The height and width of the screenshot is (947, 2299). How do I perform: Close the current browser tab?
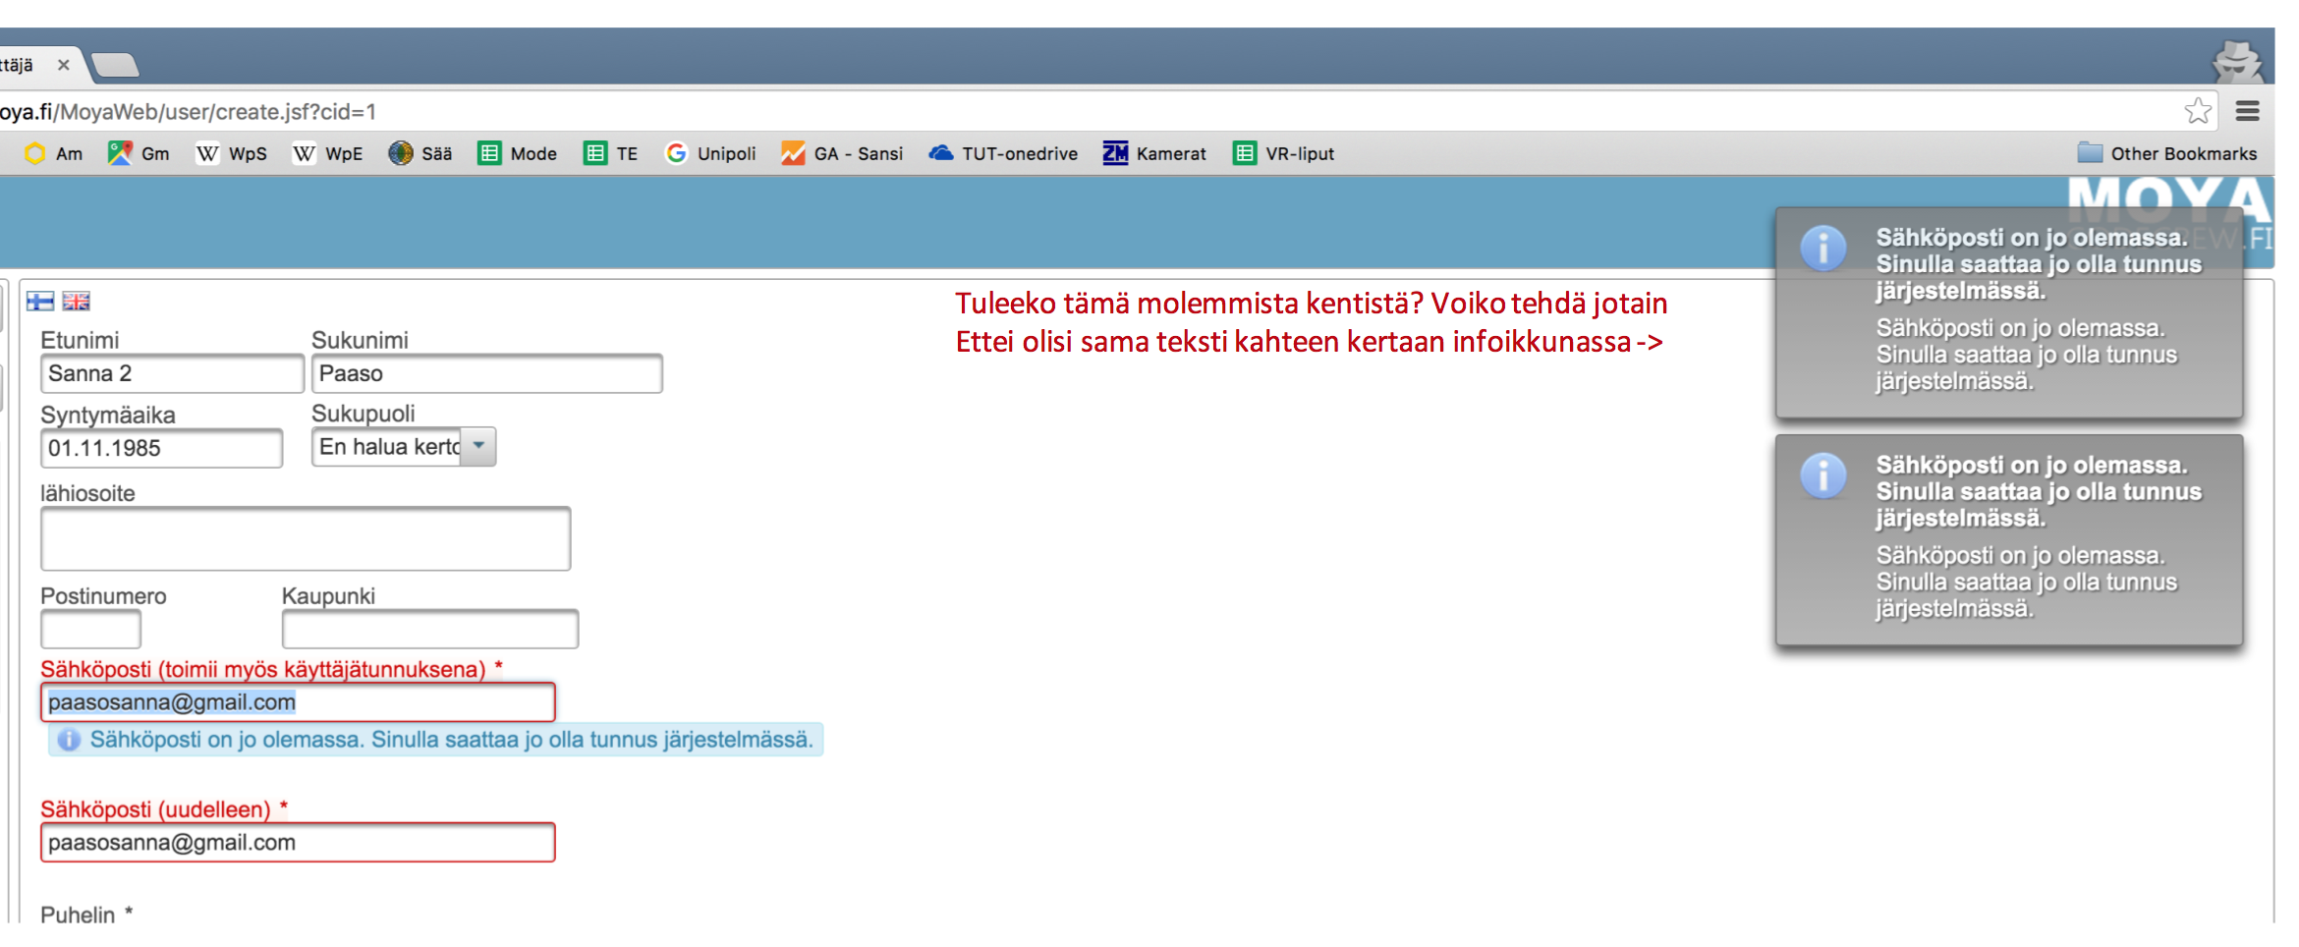[x=64, y=65]
